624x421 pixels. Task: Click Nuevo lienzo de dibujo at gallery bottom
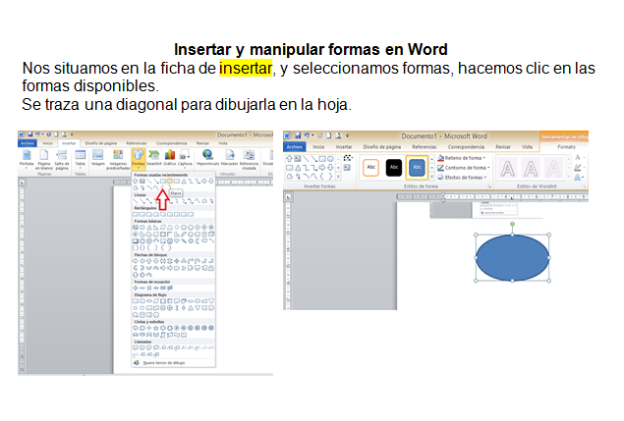(x=163, y=362)
